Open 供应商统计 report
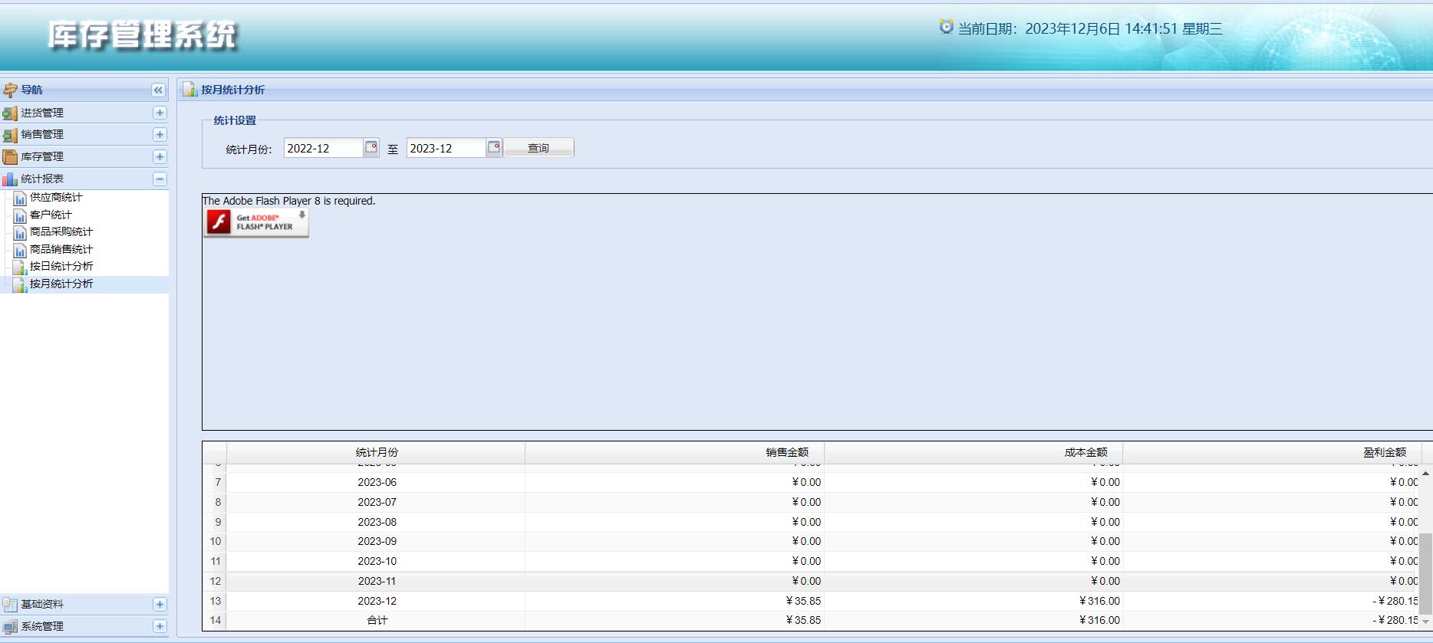The image size is (1433, 643). point(56,198)
